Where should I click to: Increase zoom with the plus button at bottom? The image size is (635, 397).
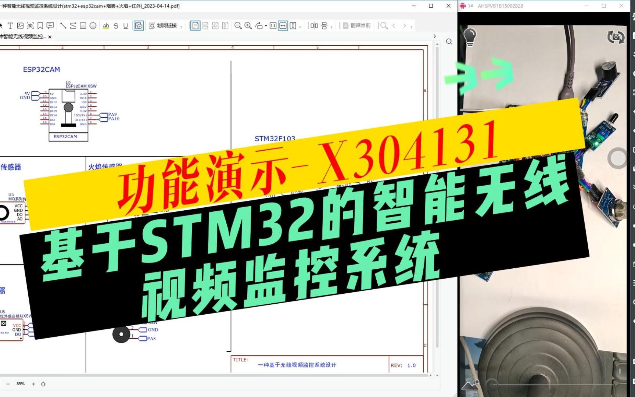click(x=33, y=384)
